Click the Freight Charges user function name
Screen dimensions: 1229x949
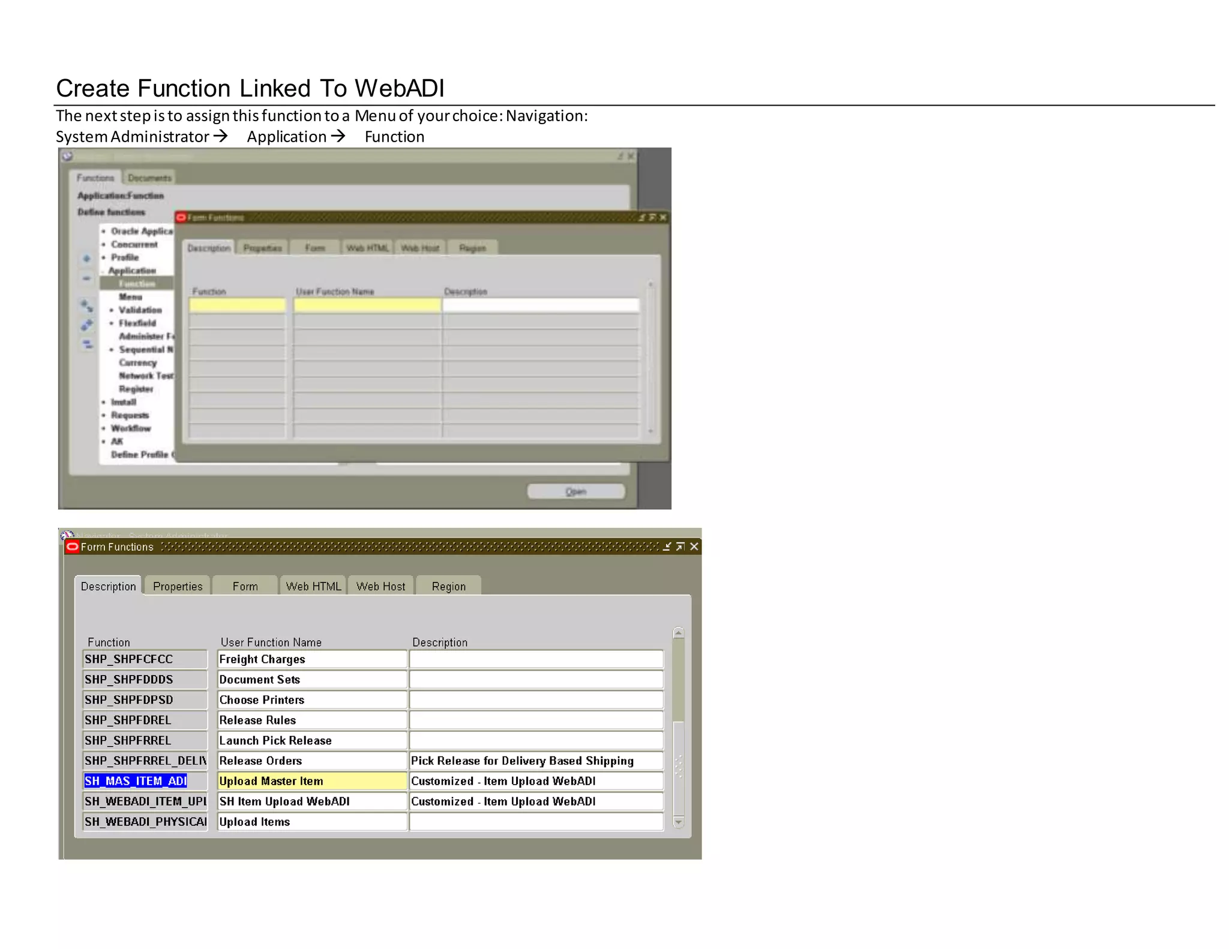click(312, 659)
